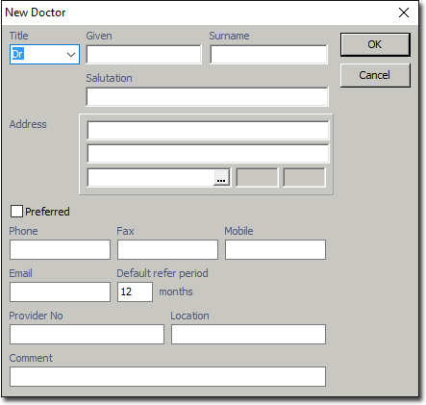This screenshot has width=426, height=405.
Task: Cancel the new doctor entry
Action: pos(375,75)
